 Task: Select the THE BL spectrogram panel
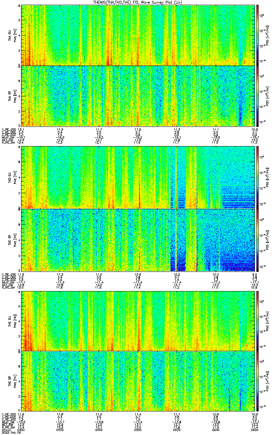point(138,320)
